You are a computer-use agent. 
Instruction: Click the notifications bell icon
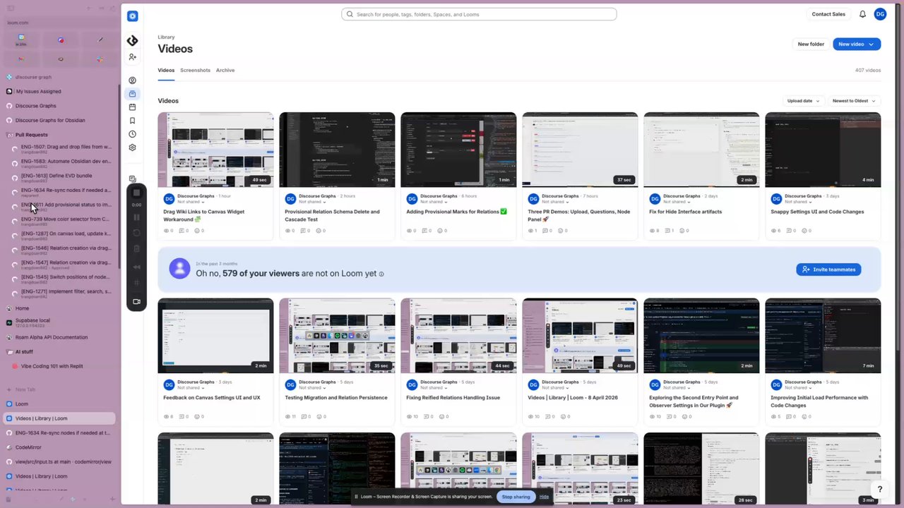pos(862,14)
